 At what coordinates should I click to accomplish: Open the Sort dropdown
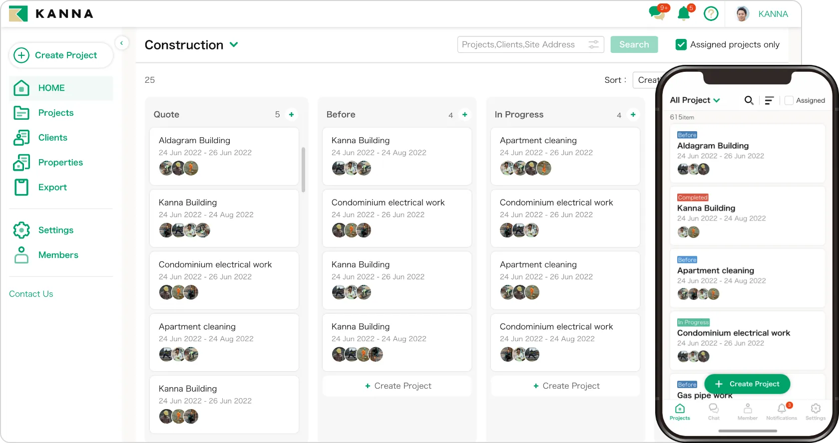[x=647, y=80]
